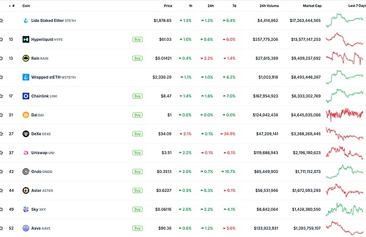Click the Aave ghost logo icon
This screenshot has height=237, width=366.
pyautogui.click(x=26, y=228)
